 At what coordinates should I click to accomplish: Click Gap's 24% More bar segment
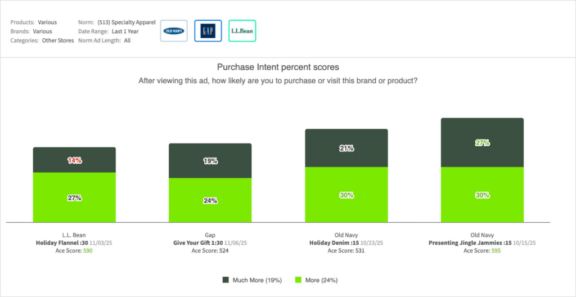coord(210,200)
